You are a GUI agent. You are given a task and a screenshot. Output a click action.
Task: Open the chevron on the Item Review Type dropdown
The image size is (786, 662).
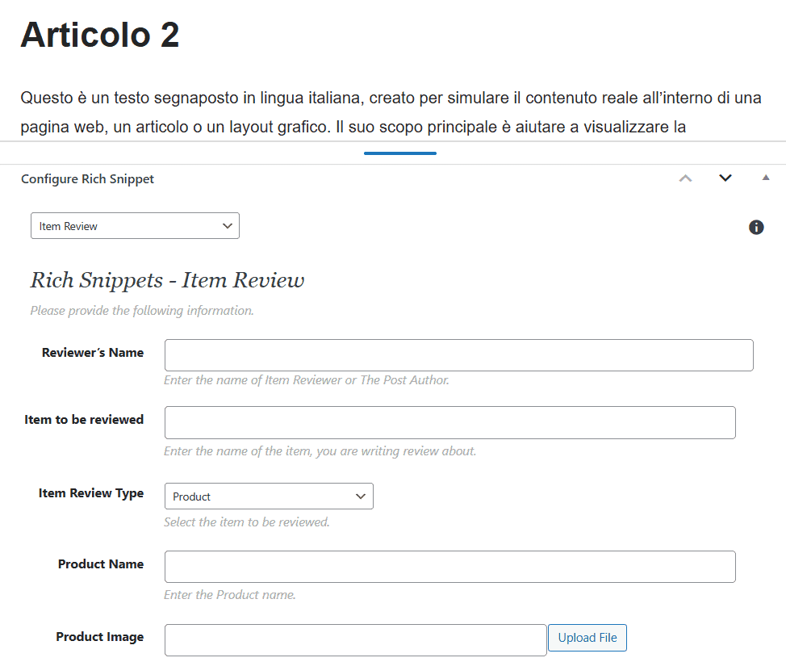pyautogui.click(x=361, y=496)
